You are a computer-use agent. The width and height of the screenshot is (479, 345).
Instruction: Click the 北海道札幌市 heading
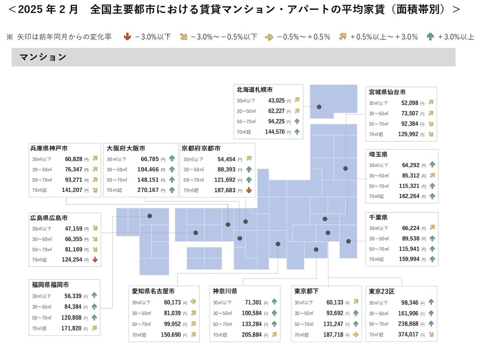[254, 90]
